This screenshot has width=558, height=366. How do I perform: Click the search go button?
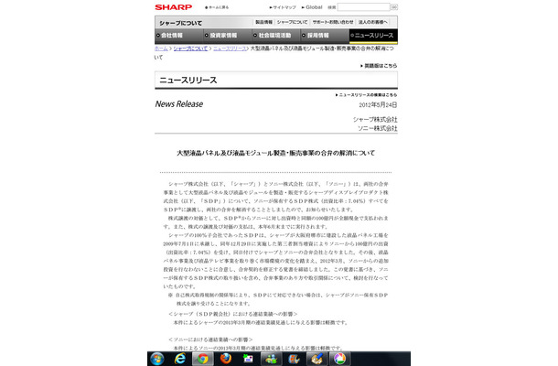click(394, 7)
